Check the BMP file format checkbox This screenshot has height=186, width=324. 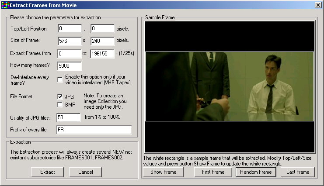[x=60, y=105]
